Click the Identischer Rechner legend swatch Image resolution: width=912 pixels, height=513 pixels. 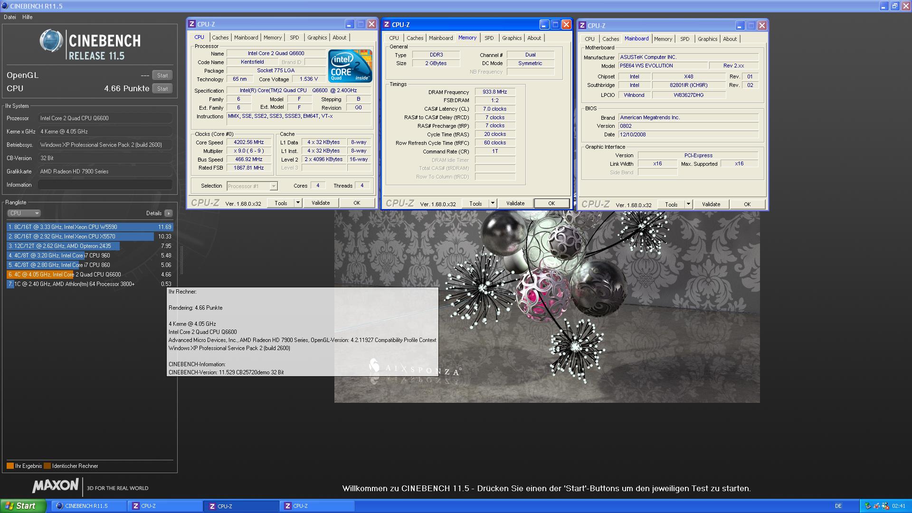tap(47, 466)
